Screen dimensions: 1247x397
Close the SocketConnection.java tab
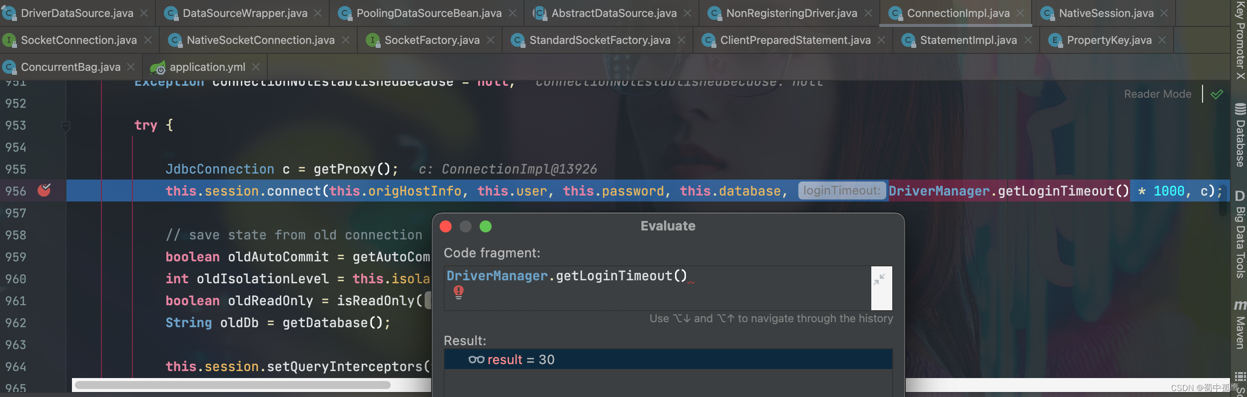pos(148,40)
